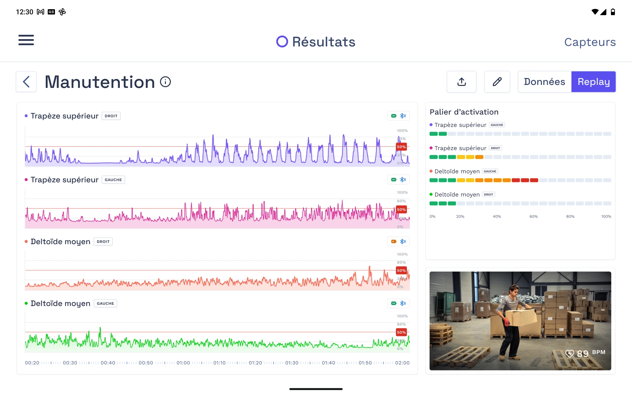
Task: Tap the export share icon button
Action: (x=461, y=82)
